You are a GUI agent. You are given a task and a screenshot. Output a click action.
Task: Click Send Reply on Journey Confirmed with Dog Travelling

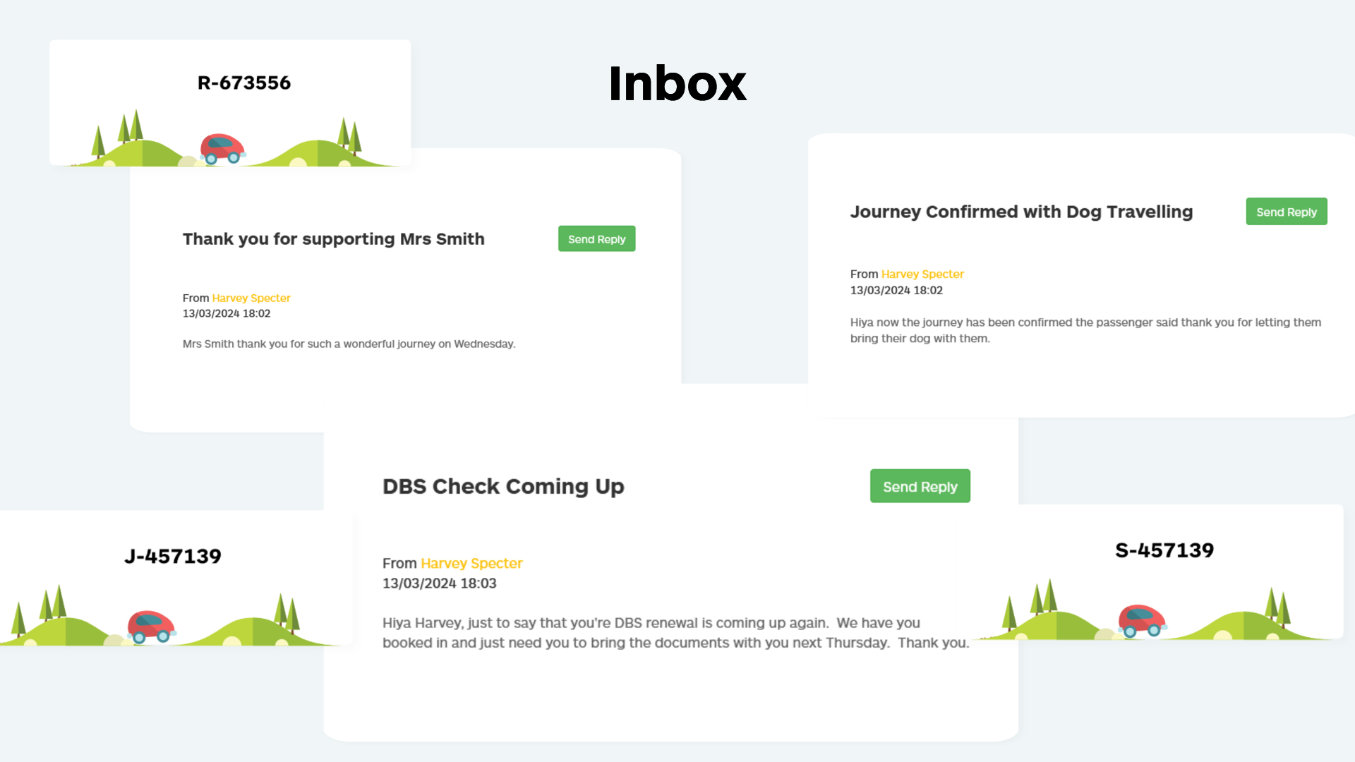pos(1286,211)
